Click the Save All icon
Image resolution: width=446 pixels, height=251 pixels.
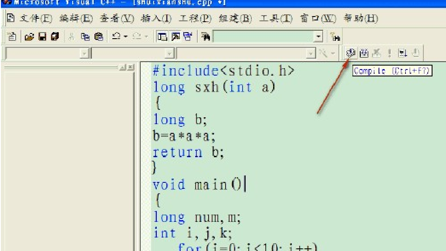pos(55,36)
